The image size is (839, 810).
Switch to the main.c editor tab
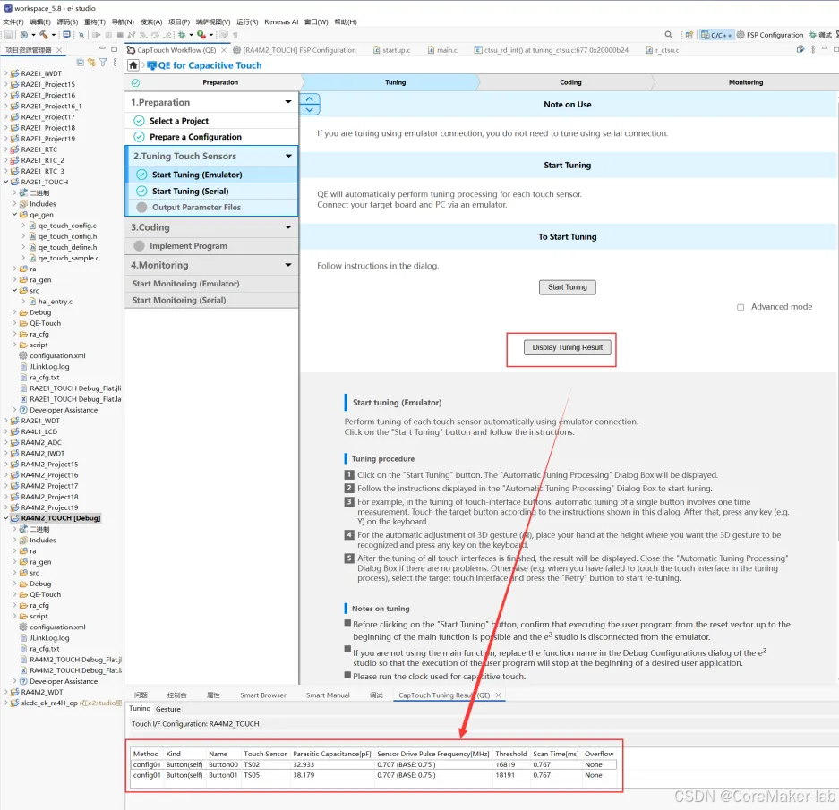[x=442, y=50]
